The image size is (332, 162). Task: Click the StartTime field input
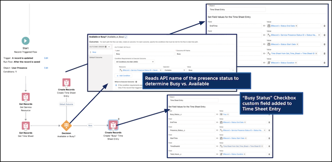point(192,138)
